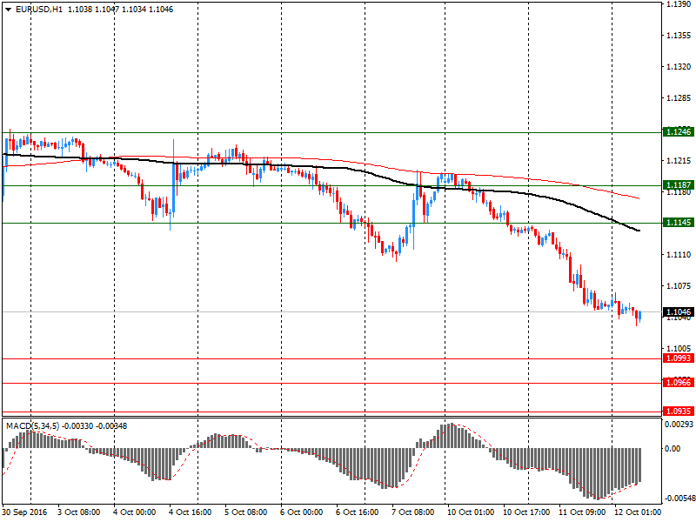Viewport: 696px width, 522px height.
Task: Select the 1.1246 green level label
Action: [679, 132]
